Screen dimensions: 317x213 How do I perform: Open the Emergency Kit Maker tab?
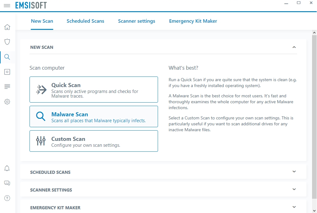(x=193, y=21)
